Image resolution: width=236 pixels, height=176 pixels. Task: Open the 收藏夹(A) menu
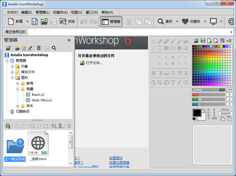[x=60, y=12]
